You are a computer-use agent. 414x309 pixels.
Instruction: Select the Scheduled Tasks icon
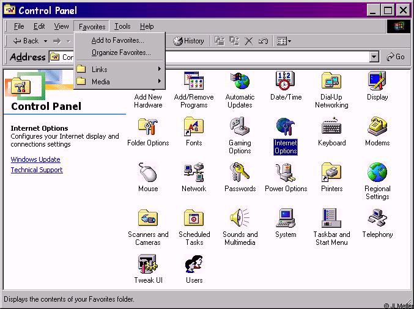194,218
